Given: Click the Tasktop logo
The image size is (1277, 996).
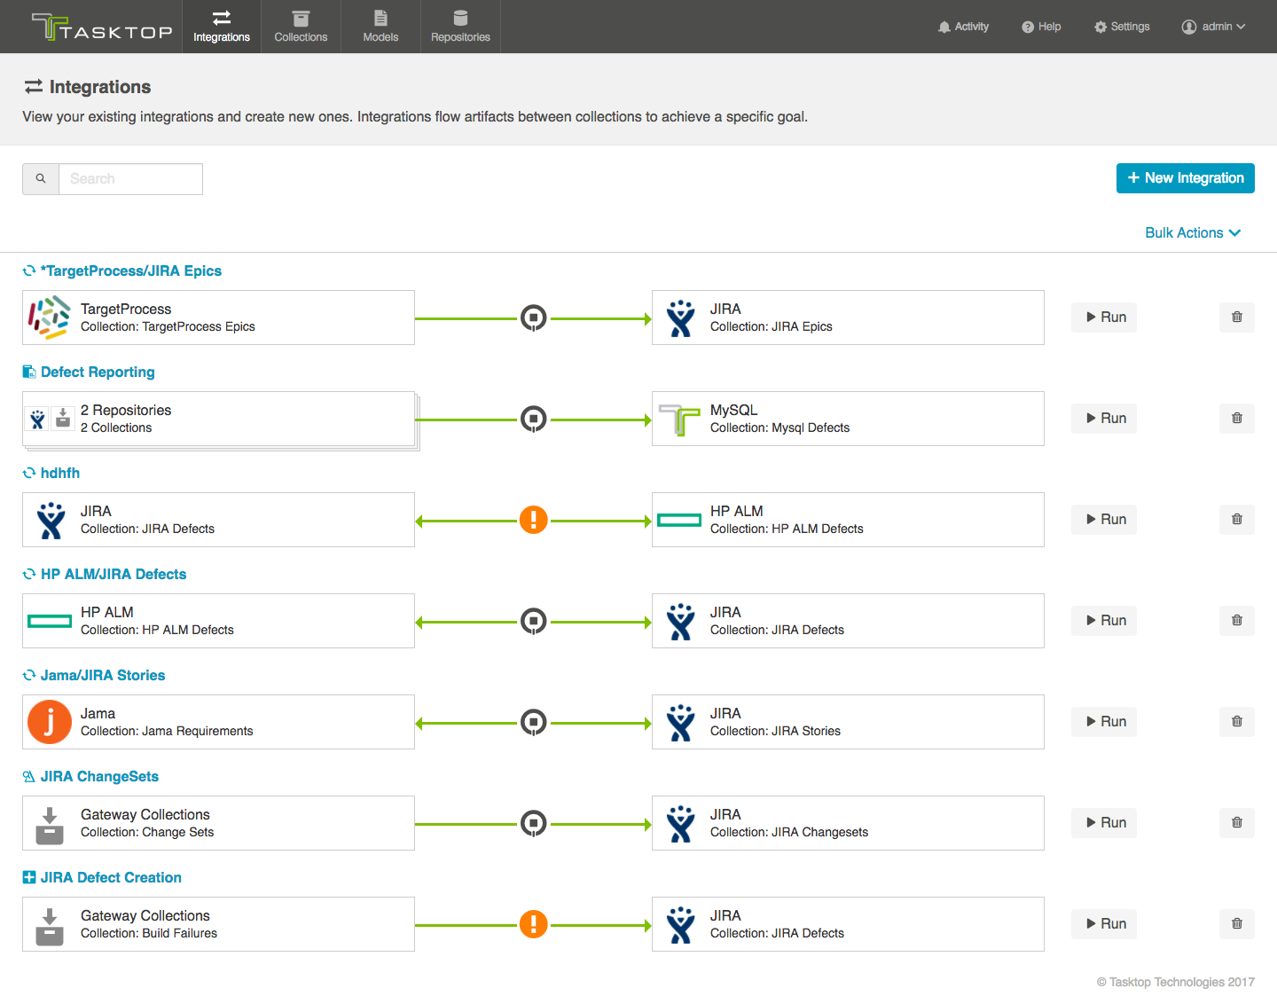Looking at the screenshot, I should click(102, 27).
